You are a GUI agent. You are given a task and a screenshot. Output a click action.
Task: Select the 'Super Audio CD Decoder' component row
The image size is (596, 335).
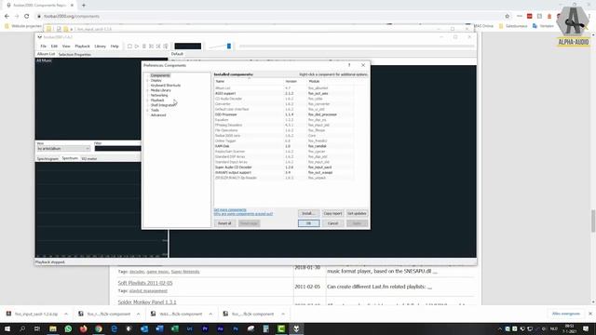pyautogui.click(x=284, y=167)
